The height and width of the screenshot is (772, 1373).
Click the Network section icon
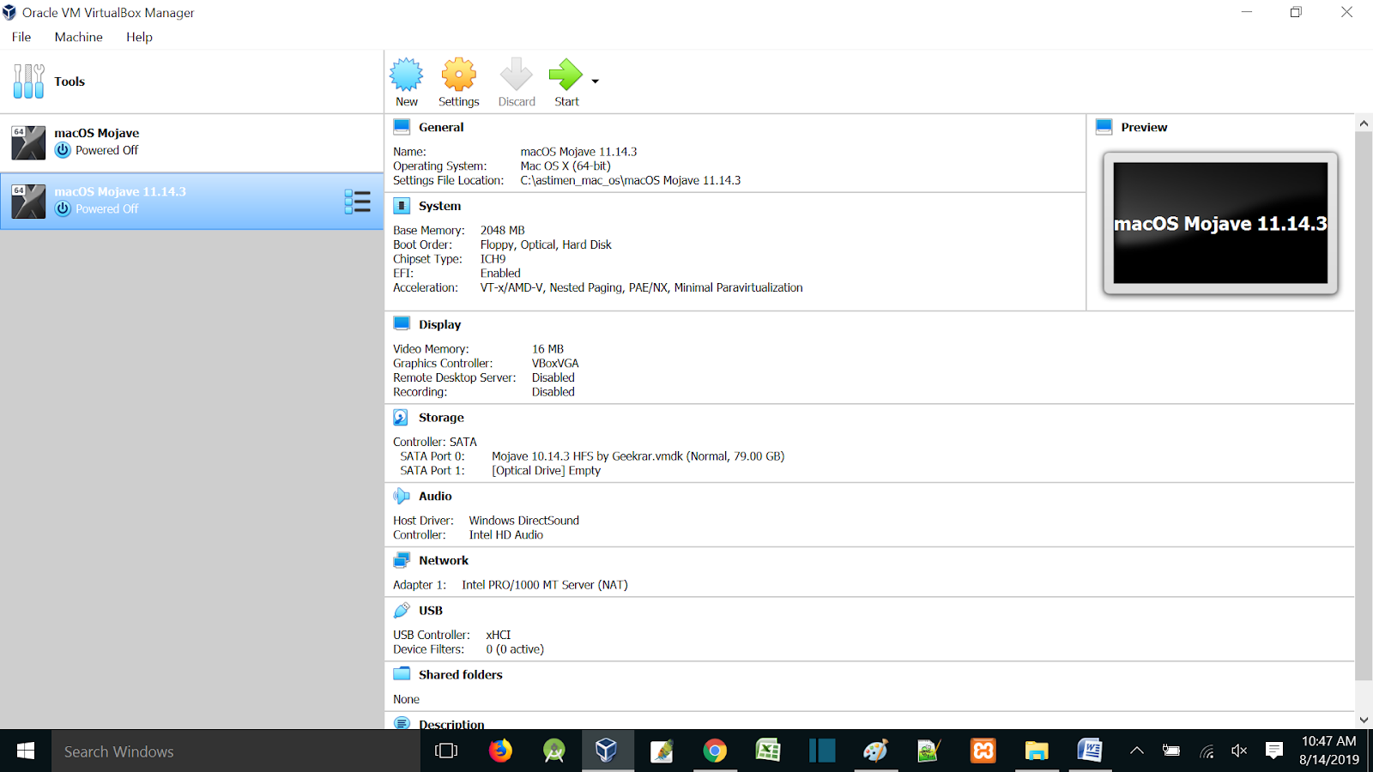coord(401,559)
